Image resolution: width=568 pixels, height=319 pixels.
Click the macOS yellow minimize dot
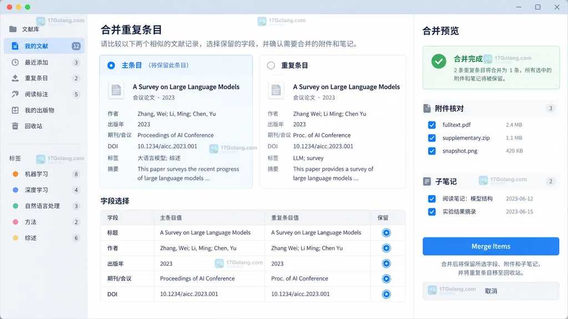click(x=18, y=7)
